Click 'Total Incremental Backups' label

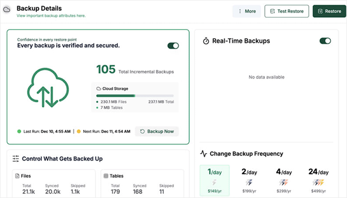click(x=146, y=71)
